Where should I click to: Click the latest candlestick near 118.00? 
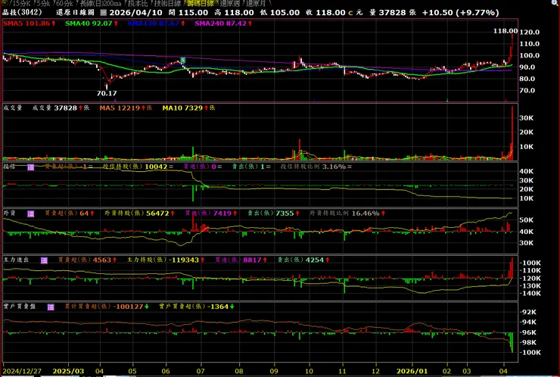[x=512, y=42]
